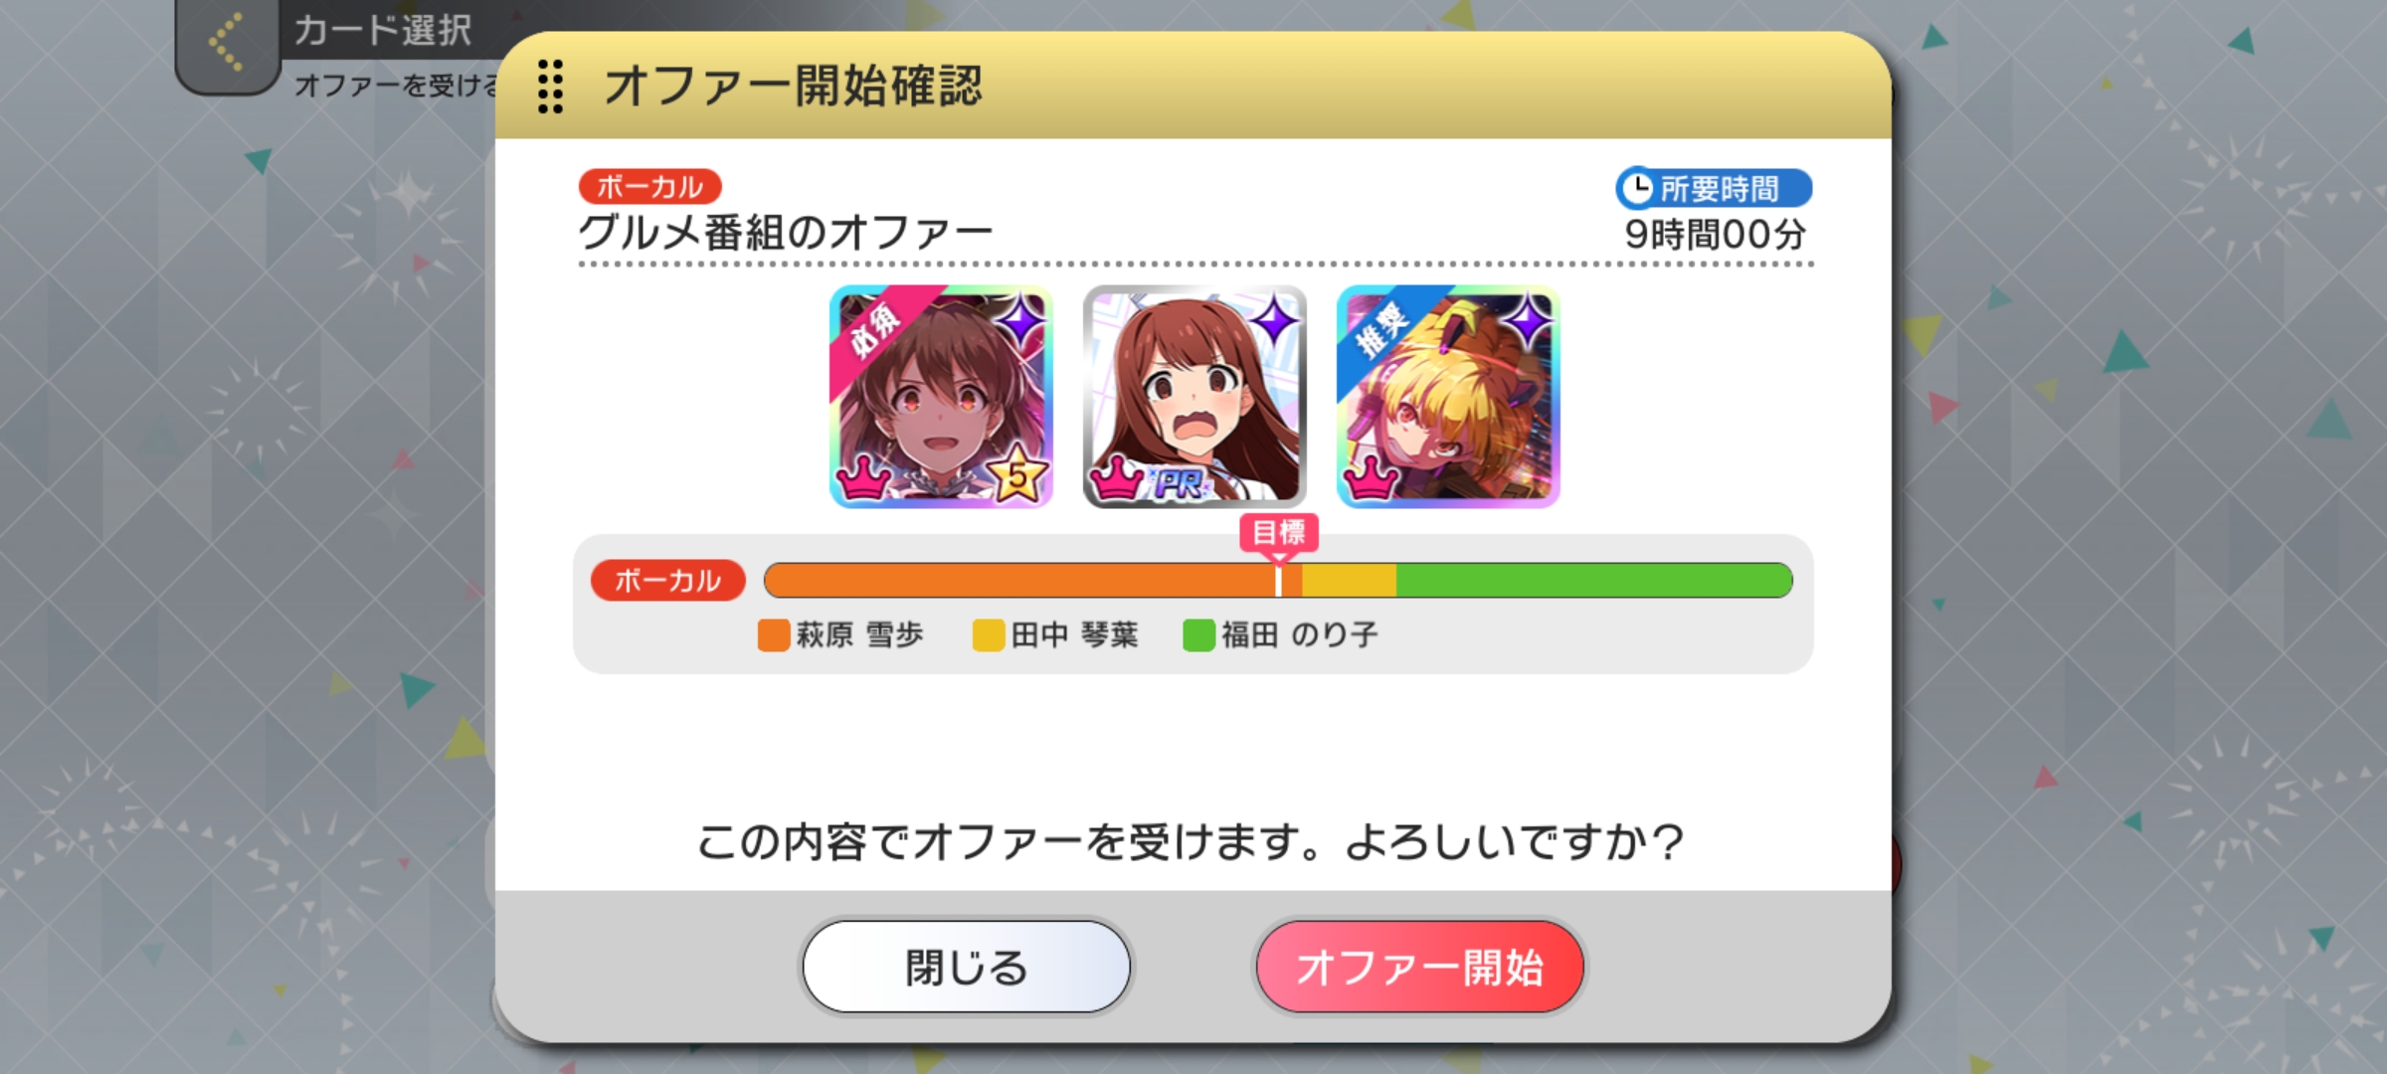Screen dimensions: 2387x1074
Task: Click the yellow 田中 琴葉 legend swatch
Action: [x=989, y=635]
